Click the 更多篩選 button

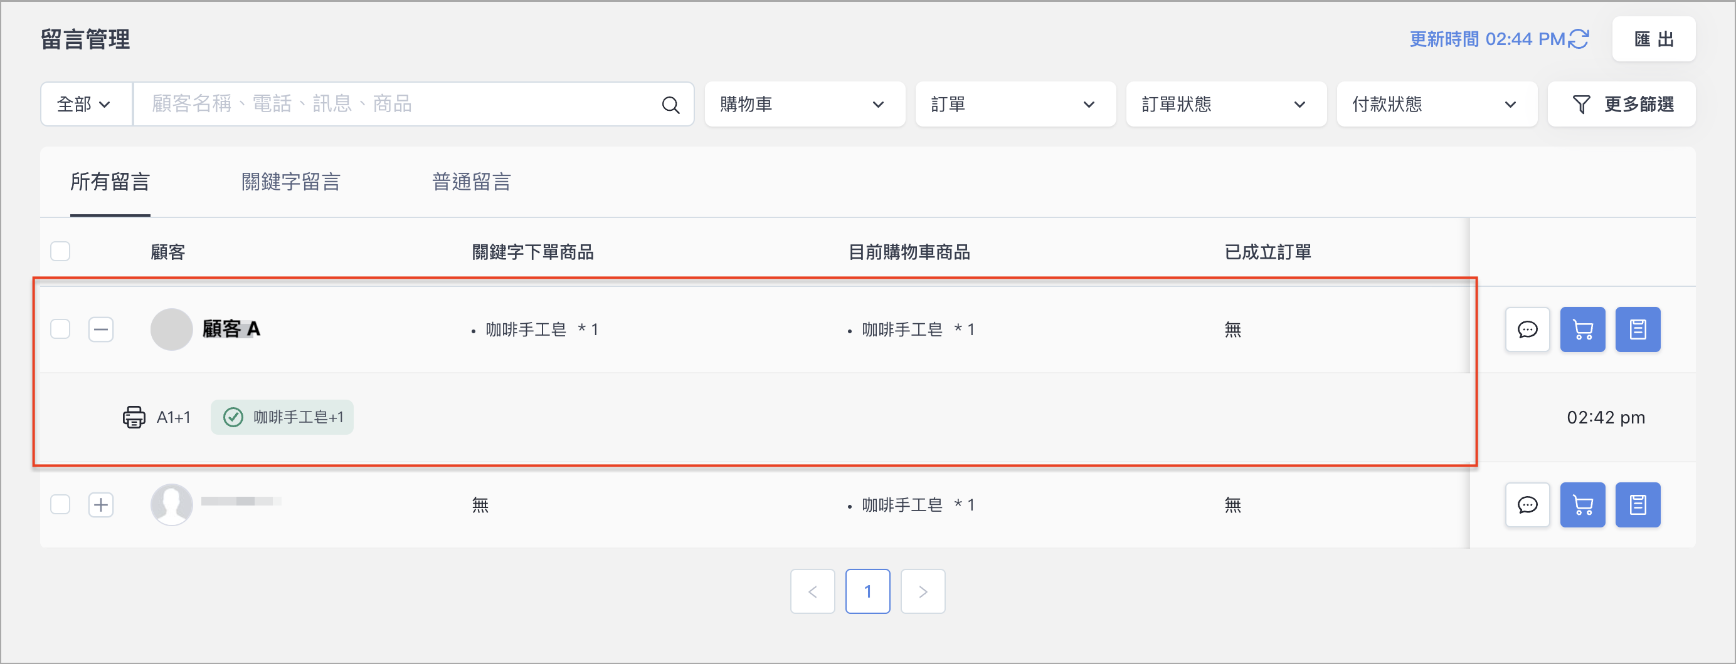point(1621,105)
